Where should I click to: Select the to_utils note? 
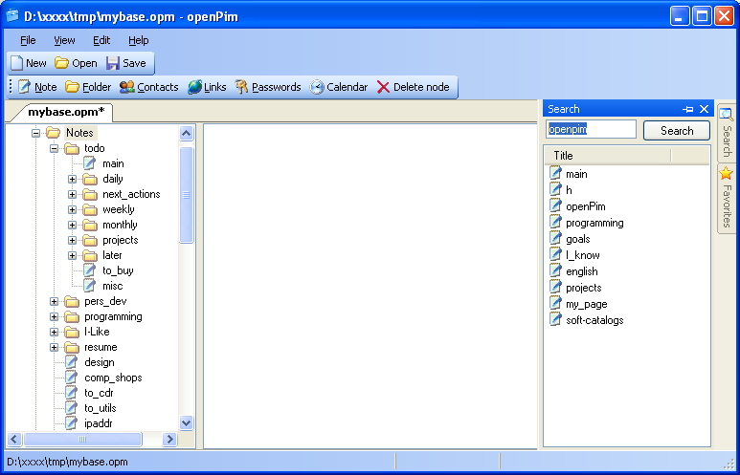101,408
